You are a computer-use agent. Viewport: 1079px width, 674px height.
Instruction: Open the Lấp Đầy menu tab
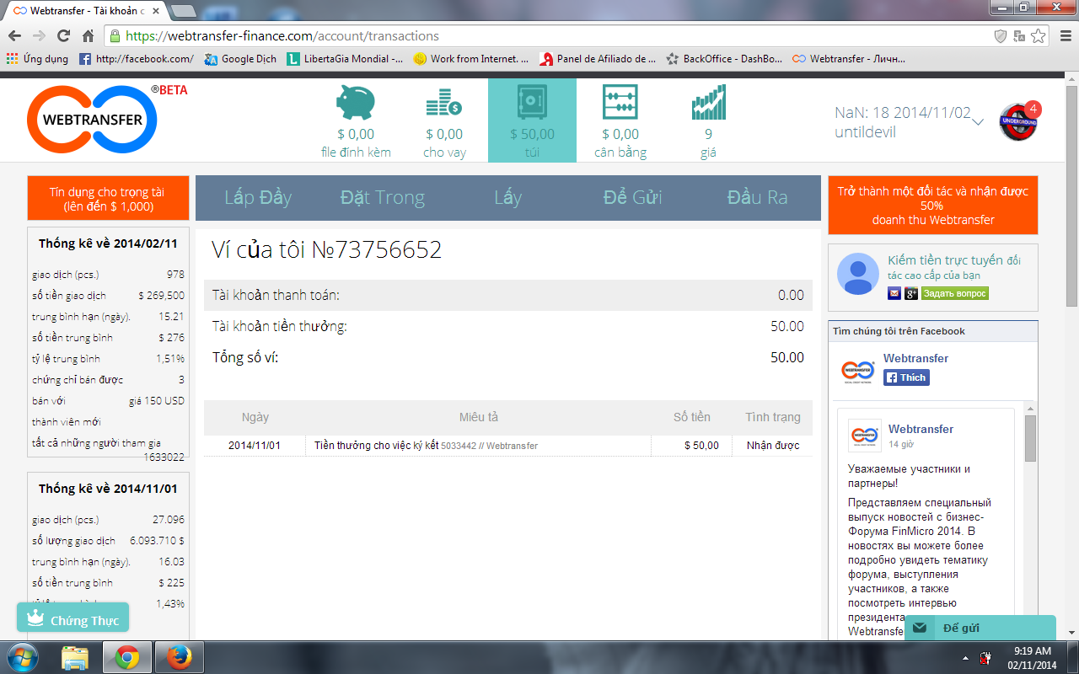(258, 197)
